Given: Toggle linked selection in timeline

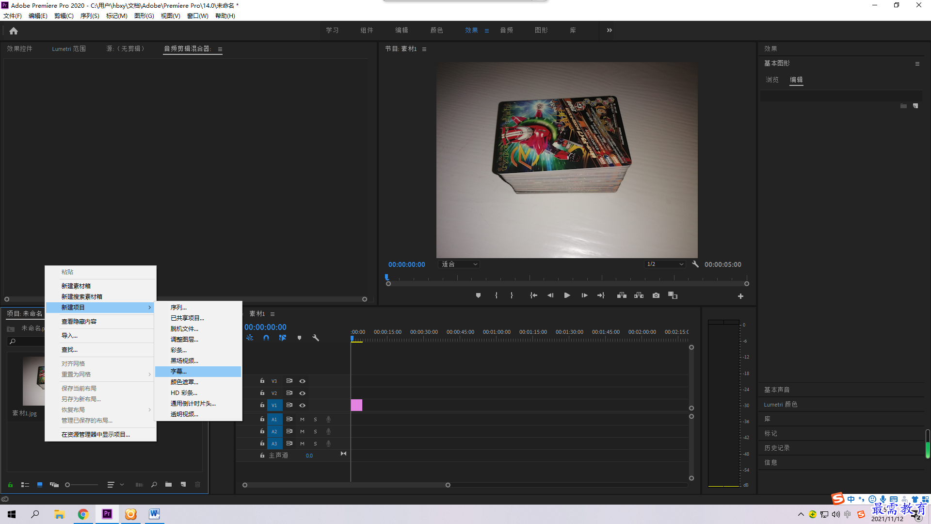Looking at the screenshot, I should click(283, 338).
